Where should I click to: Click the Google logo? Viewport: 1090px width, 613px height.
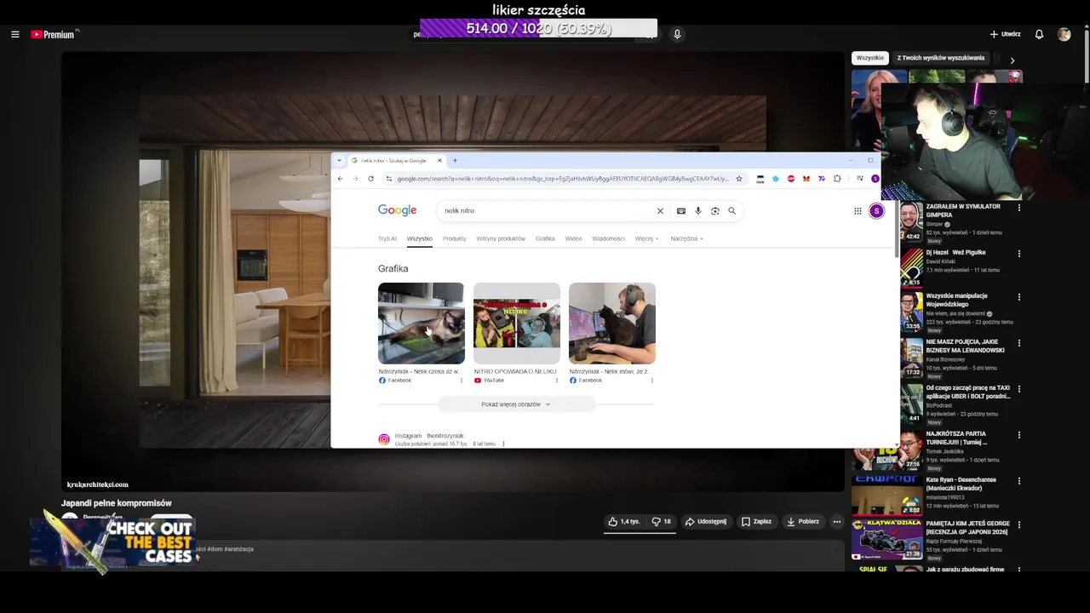coord(397,210)
